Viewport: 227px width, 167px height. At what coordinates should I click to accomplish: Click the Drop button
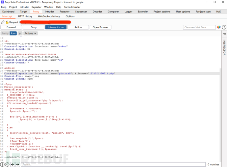click(34, 27)
